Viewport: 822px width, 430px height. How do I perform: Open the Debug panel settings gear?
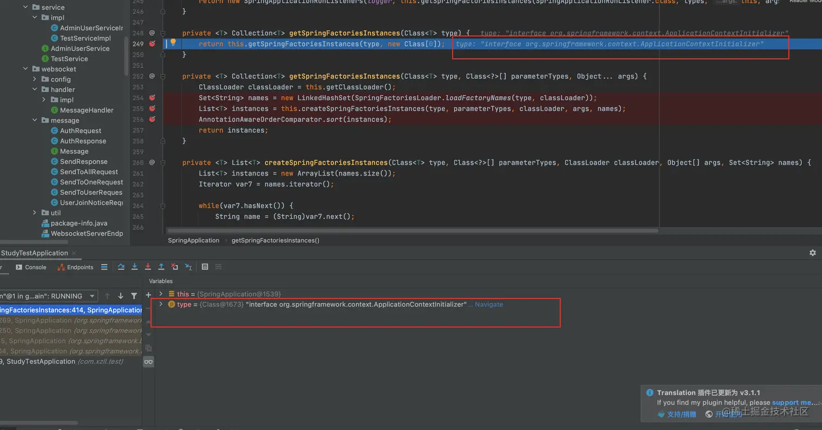[x=813, y=253]
